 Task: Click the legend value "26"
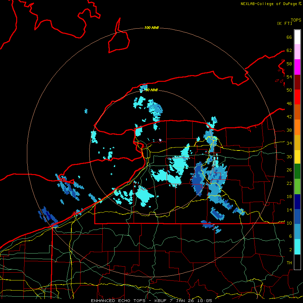point(289,170)
